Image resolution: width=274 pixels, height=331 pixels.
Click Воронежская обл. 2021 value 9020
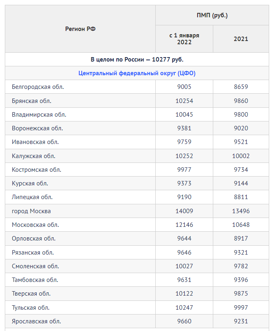click(241, 128)
